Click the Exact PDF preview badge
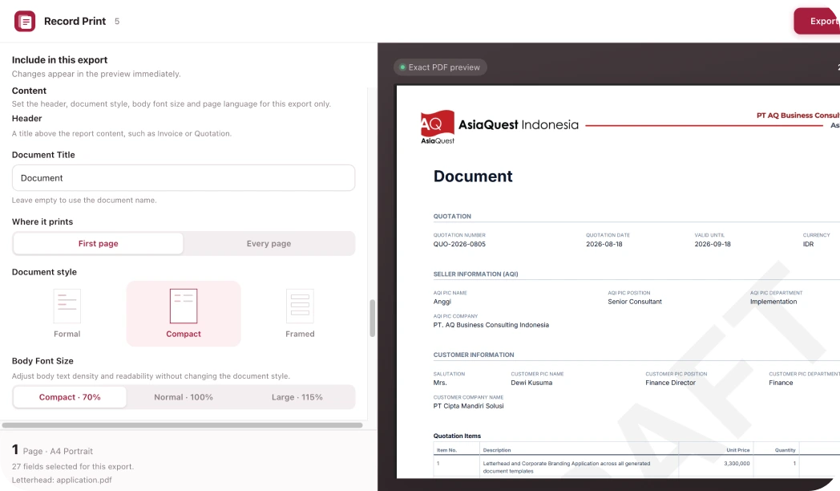Image resolution: width=840 pixels, height=491 pixels. tap(440, 67)
